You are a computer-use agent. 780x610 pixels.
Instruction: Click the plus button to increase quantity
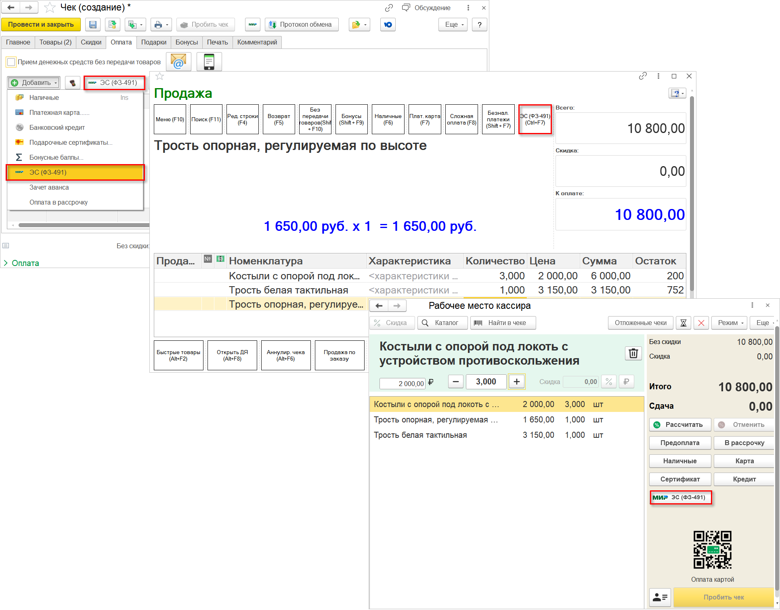pos(516,382)
